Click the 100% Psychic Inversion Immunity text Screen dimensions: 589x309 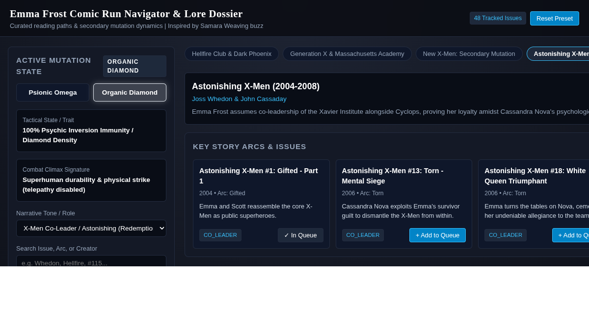[78, 135]
